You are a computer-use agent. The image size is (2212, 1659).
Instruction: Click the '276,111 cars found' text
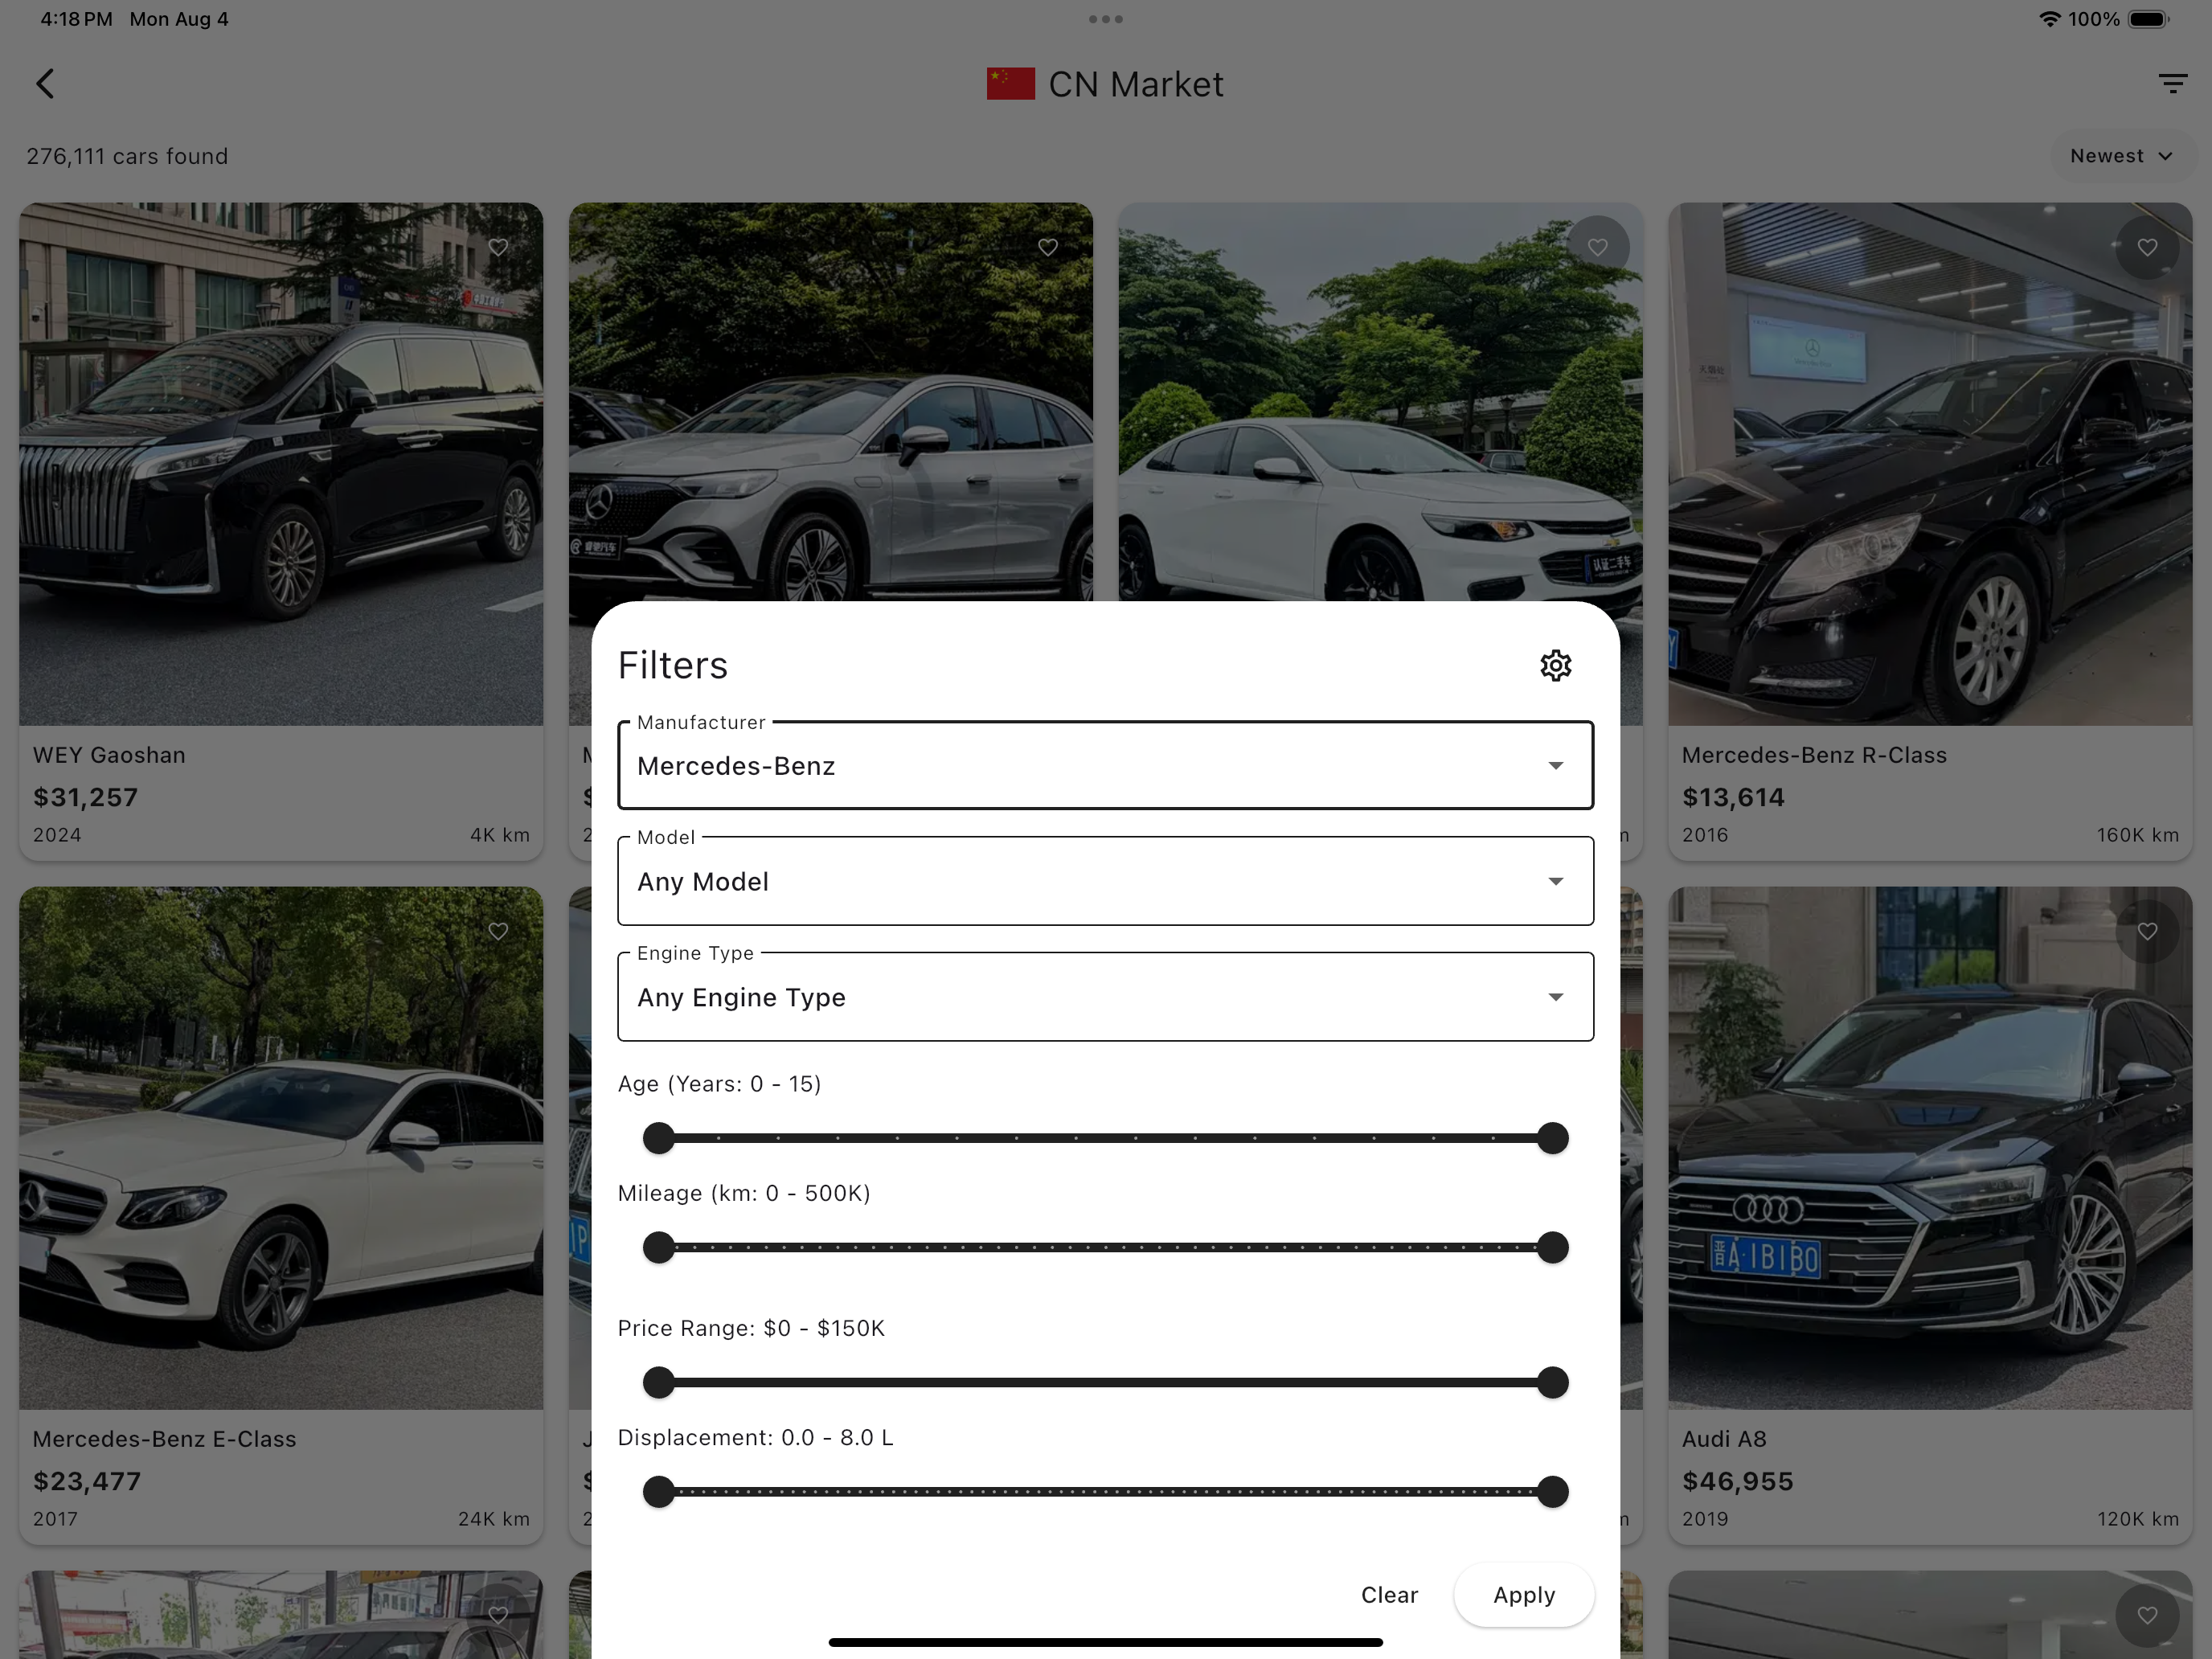[127, 156]
